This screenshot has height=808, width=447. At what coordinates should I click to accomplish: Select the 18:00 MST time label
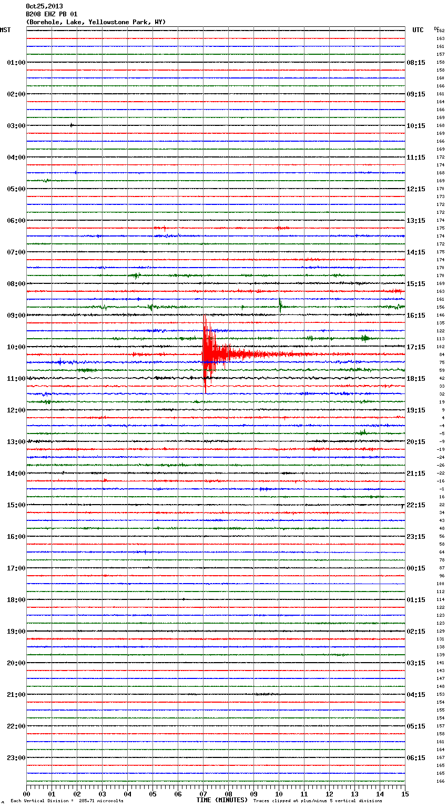[16, 600]
